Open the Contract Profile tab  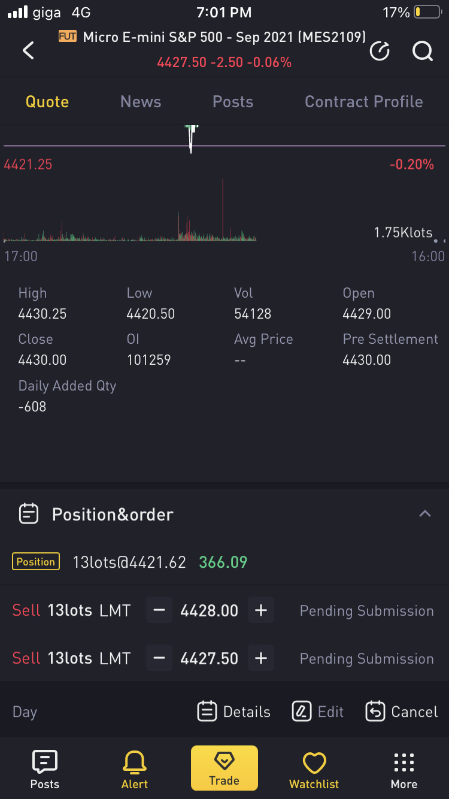pos(364,102)
